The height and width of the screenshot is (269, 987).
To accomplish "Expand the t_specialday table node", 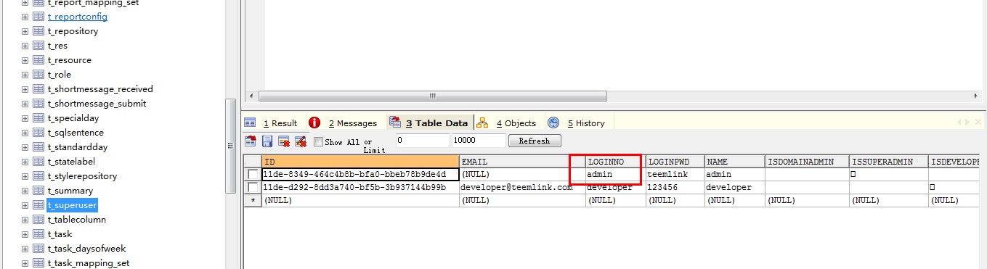I will (x=25, y=118).
